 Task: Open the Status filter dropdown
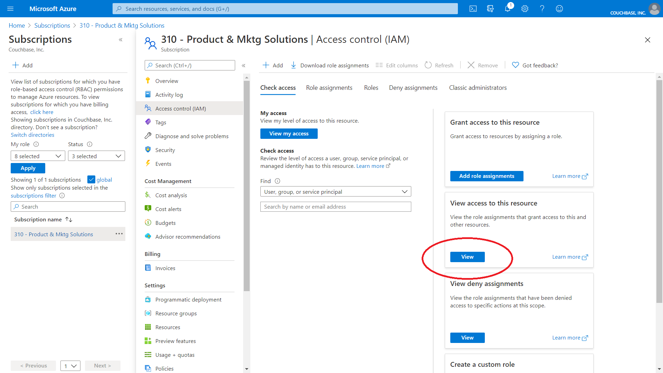point(96,156)
